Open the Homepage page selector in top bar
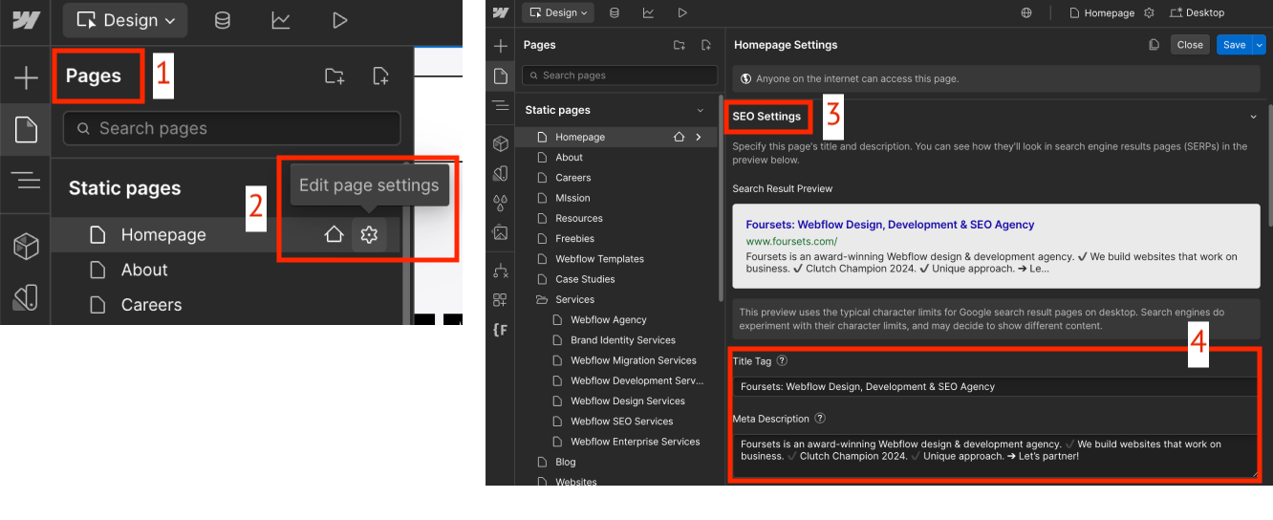Viewport: 1273px width, 520px height. pos(1102,13)
